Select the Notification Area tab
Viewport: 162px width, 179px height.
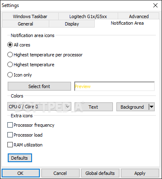tap(127, 23)
